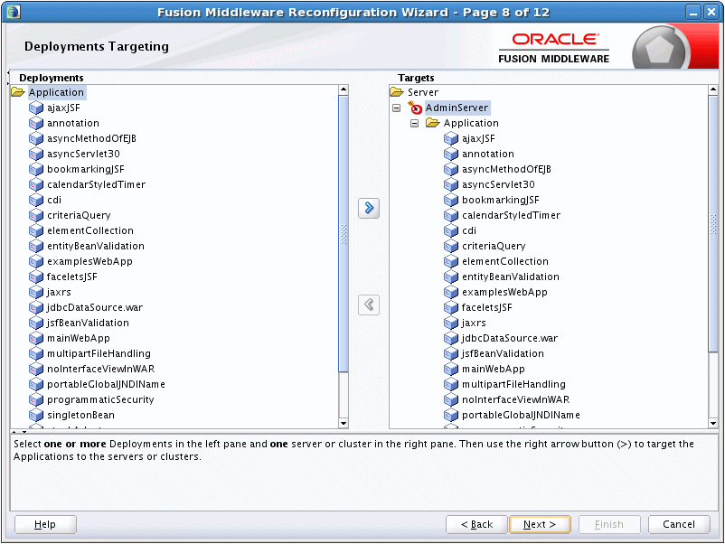Select ajaxJSF text in the Targets pane
This screenshot has width=725, height=544.
[x=478, y=138]
